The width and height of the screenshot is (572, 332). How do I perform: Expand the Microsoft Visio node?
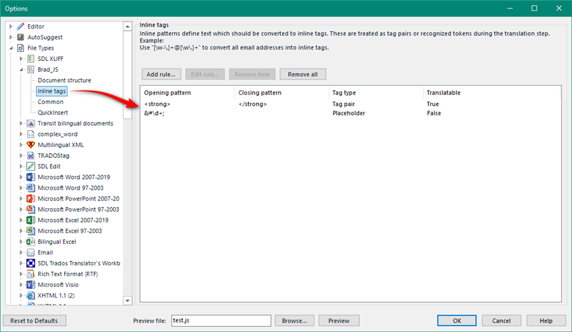[21, 284]
